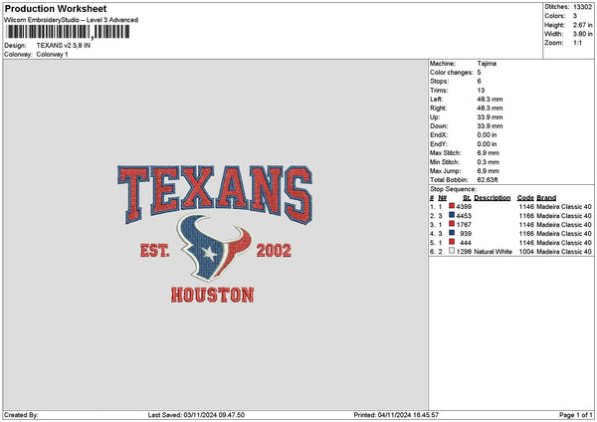Click the '2002' lettering in the design

274,251
